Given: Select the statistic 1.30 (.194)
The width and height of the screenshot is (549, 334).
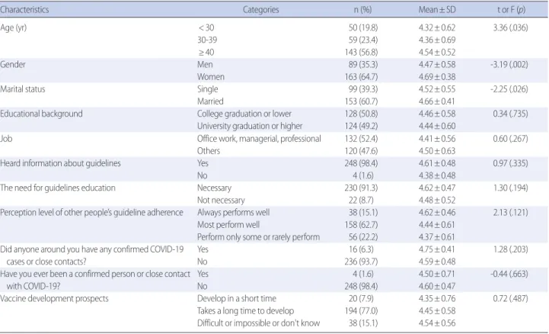Looking at the screenshot, I should pos(510,188).
